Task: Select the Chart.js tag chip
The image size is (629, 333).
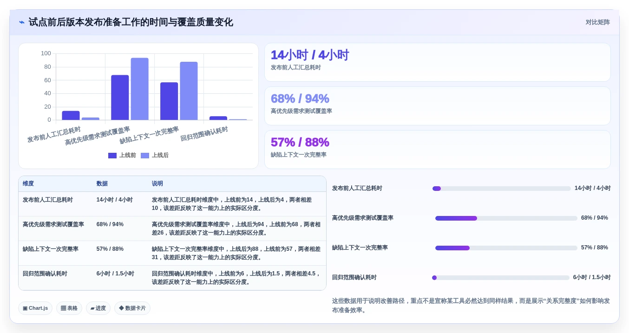Action: (x=35, y=308)
